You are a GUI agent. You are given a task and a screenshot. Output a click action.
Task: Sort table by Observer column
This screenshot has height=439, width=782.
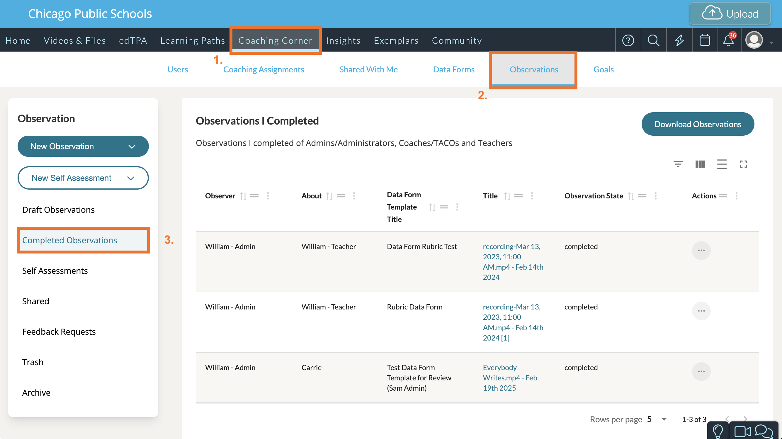coord(243,196)
